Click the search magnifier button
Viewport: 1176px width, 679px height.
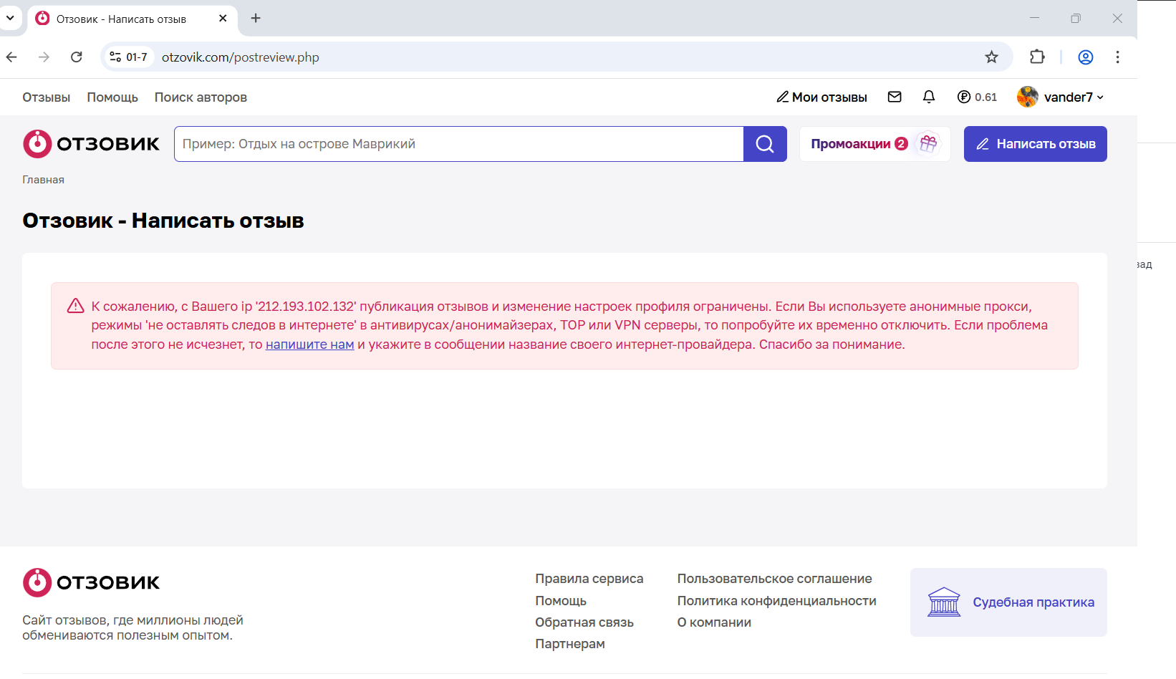click(765, 144)
